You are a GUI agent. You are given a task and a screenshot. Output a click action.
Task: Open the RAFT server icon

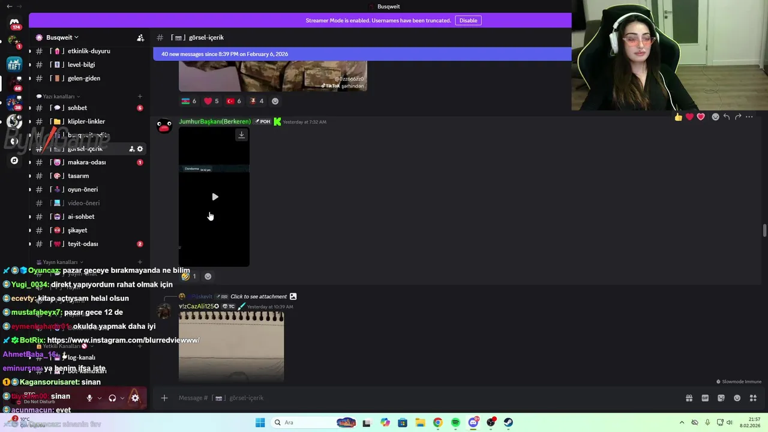14,64
